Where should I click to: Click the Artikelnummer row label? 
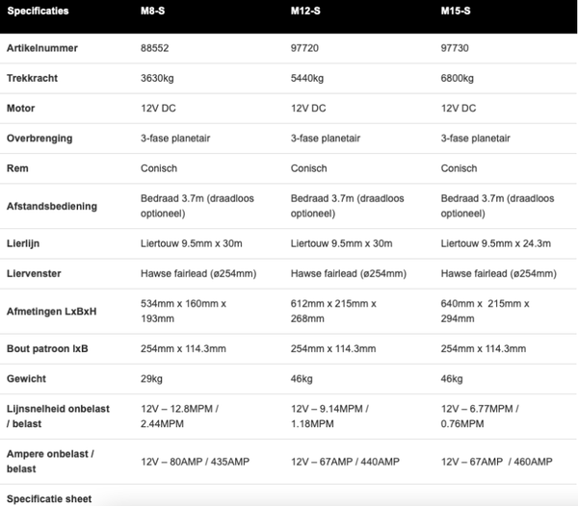point(40,46)
